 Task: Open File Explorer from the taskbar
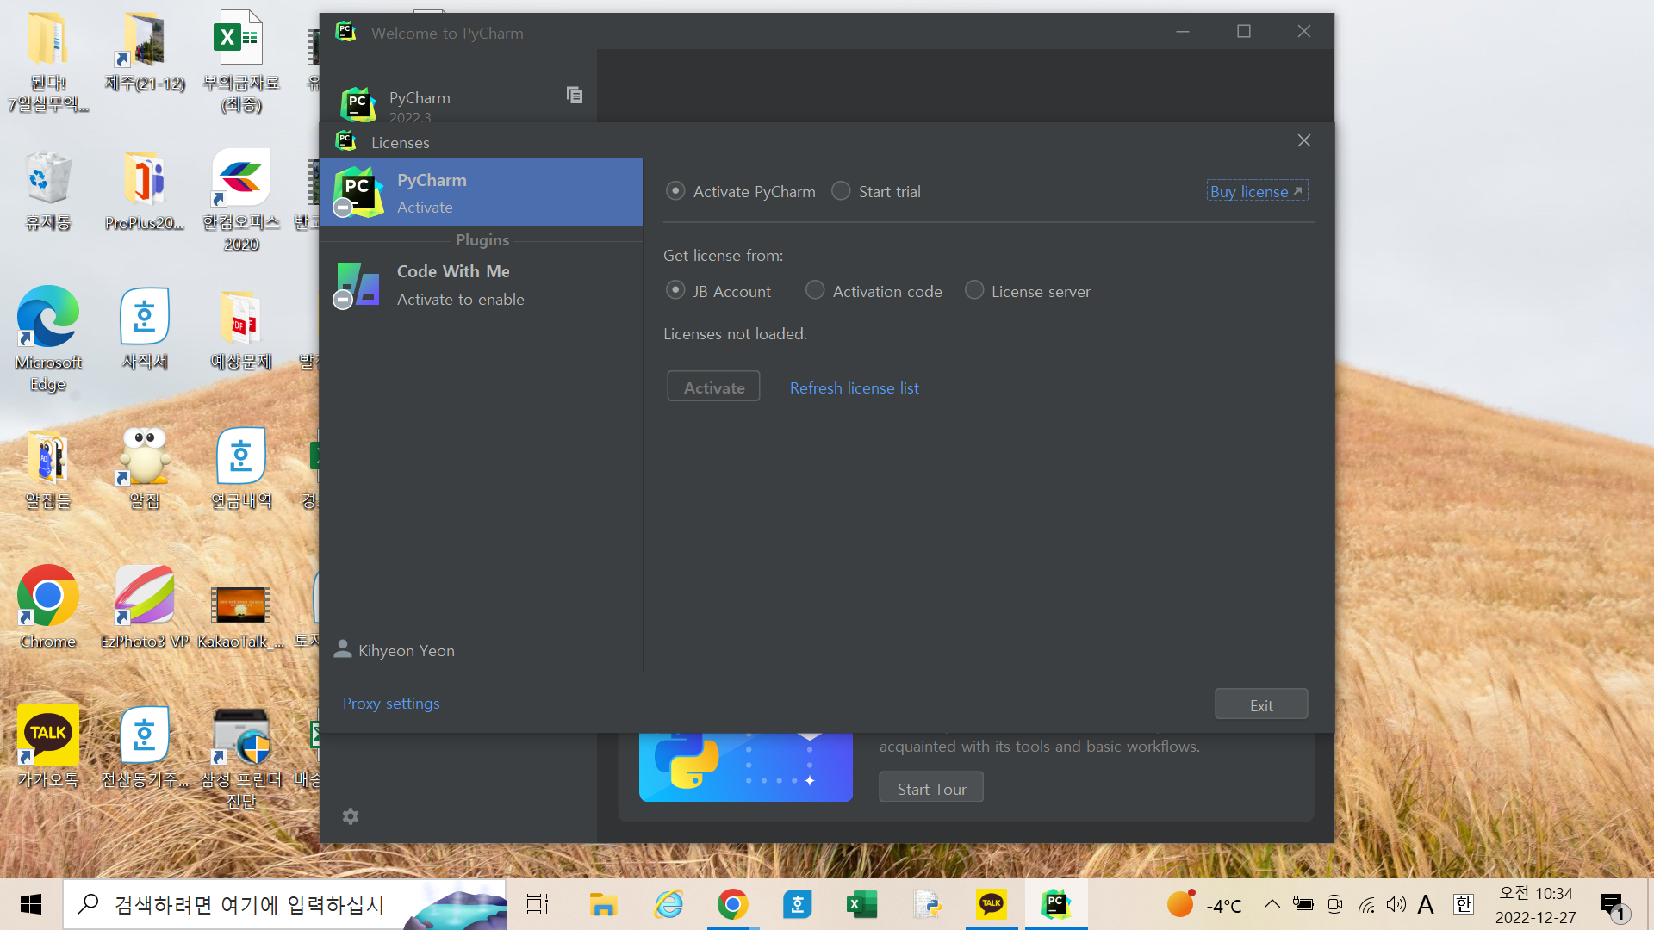coord(603,904)
